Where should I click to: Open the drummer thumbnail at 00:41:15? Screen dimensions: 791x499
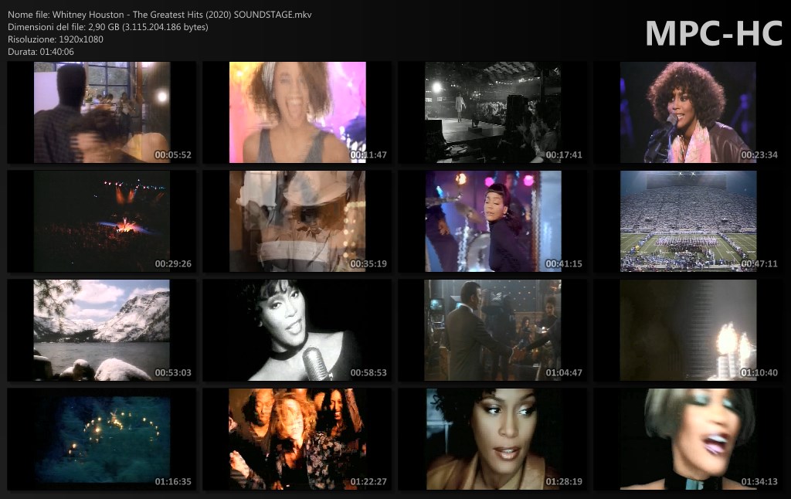click(493, 221)
